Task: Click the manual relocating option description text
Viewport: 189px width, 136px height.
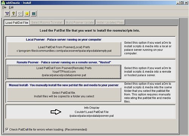Action: click(148, 93)
